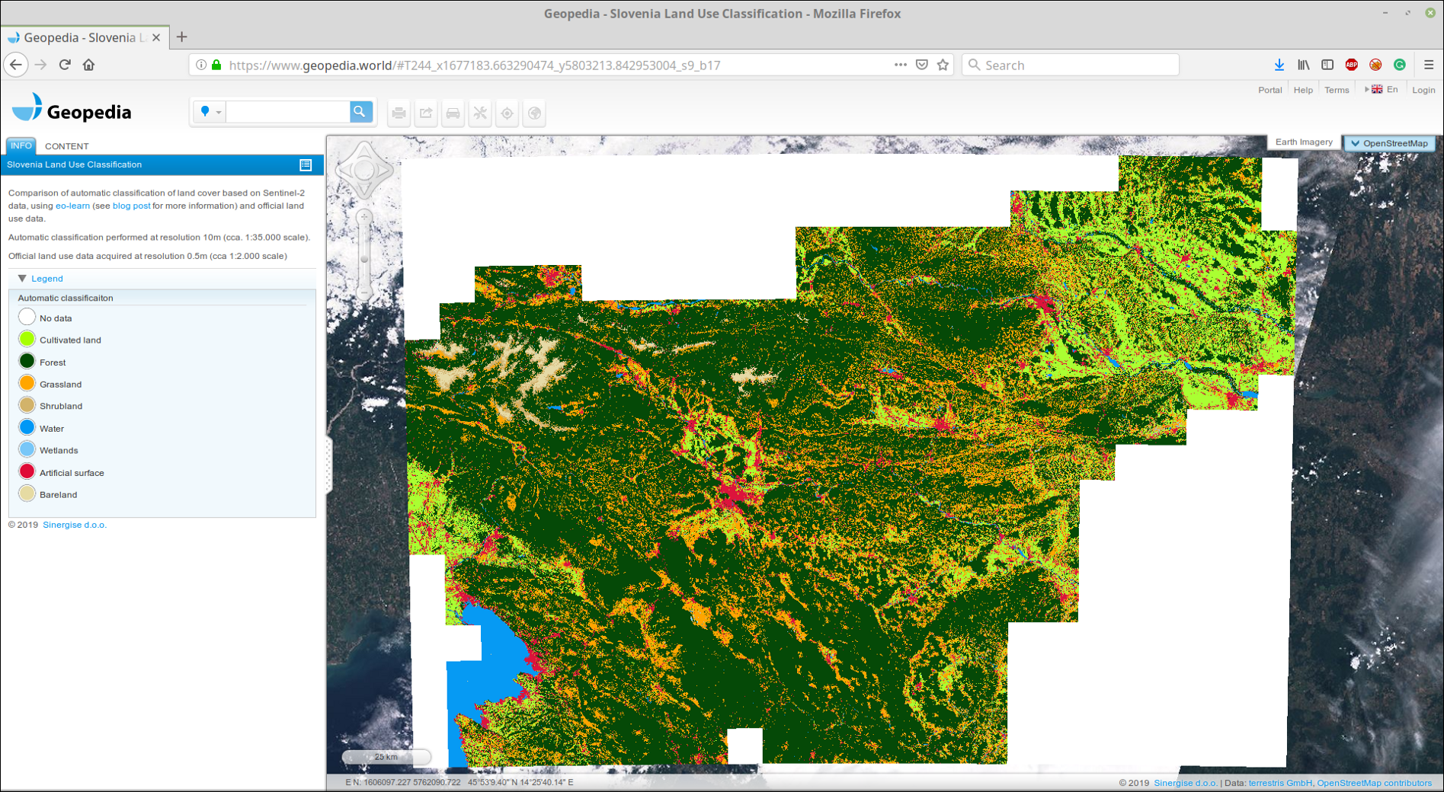Collapse the Legend section
Viewport: 1444px width, 792px height.
pos(40,279)
